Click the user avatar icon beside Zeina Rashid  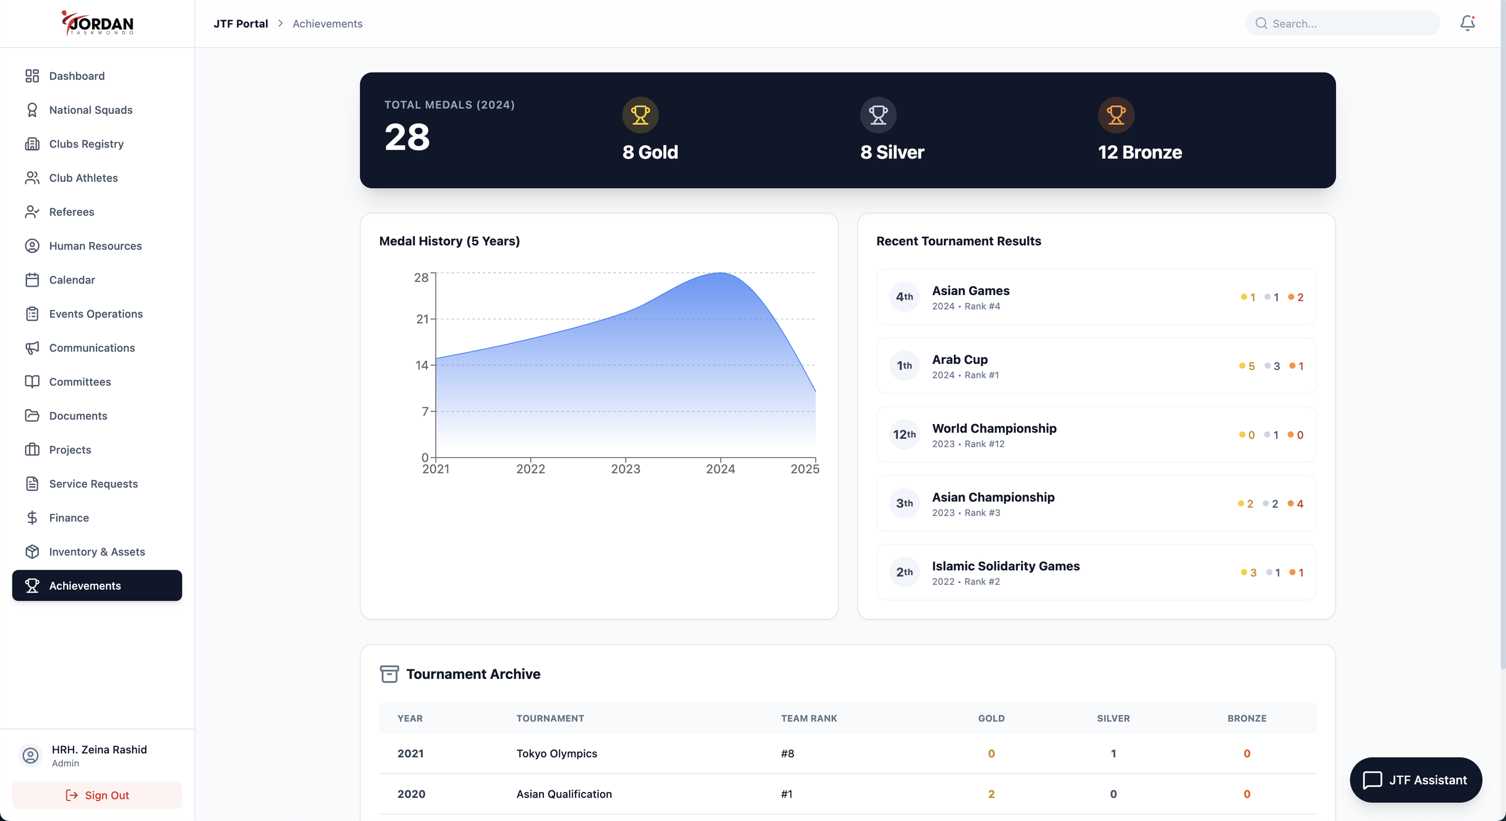click(x=31, y=755)
